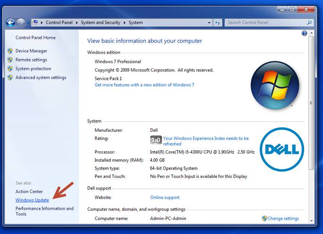323x234 pixels.
Task: Click the Forward navigation arrow button
Action: (21, 22)
